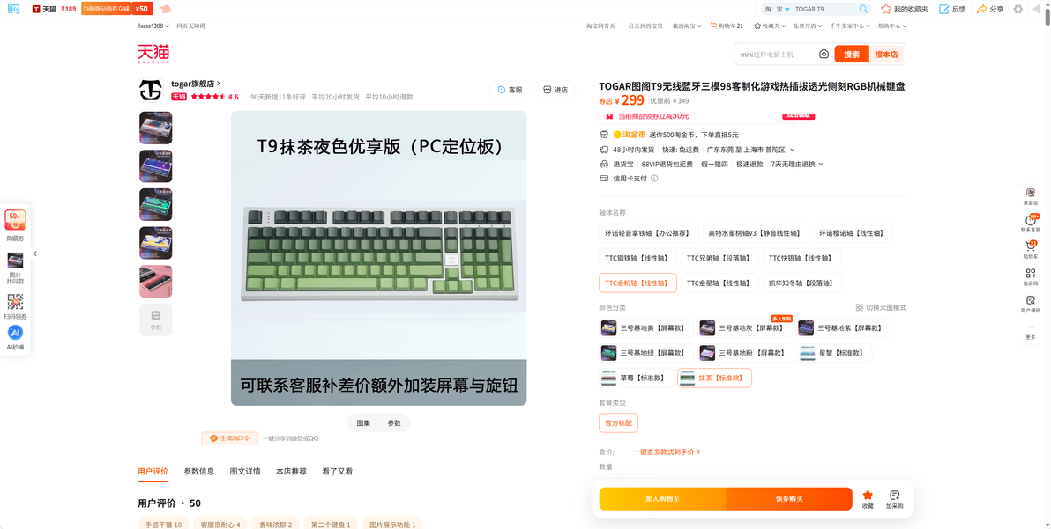Open the settings gear in top toolbar
This screenshot has width=1051, height=529.
point(1018,9)
